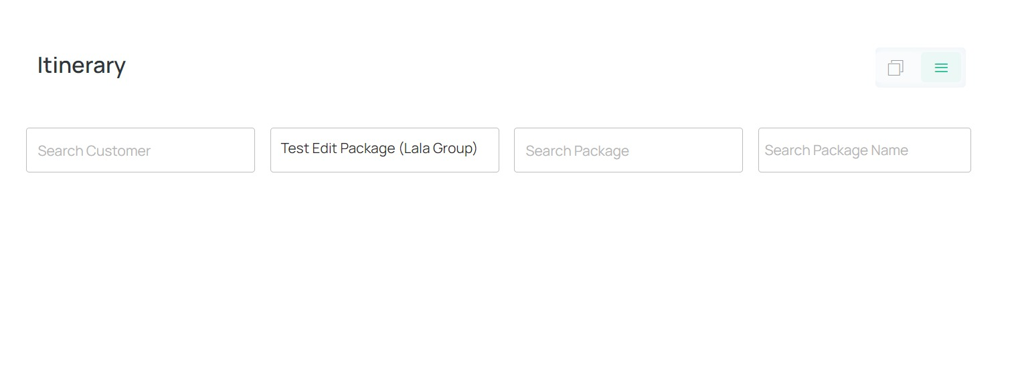The width and height of the screenshot is (1018, 381).
Task: Activate the green three-line list icon
Action: (x=941, y=68)
